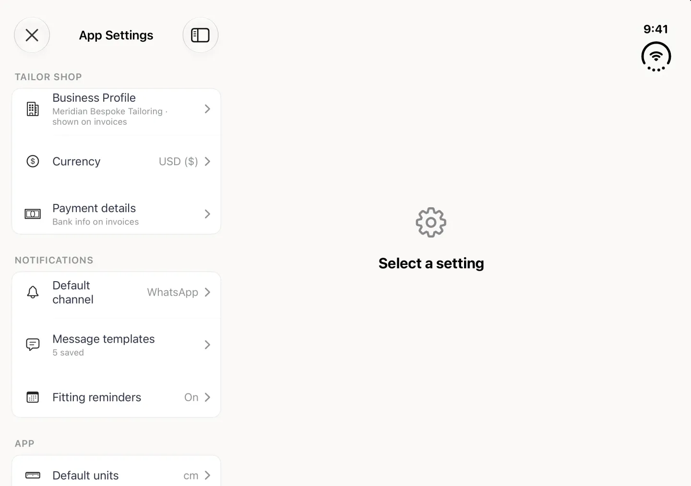
Task: Click the Business Profile building icon
Action: pos(33,109)
